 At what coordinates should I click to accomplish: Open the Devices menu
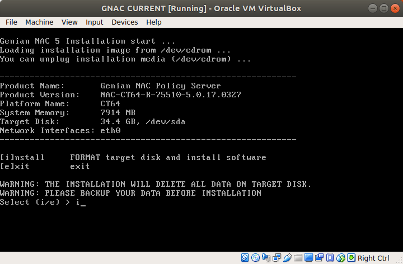point(124,22)
